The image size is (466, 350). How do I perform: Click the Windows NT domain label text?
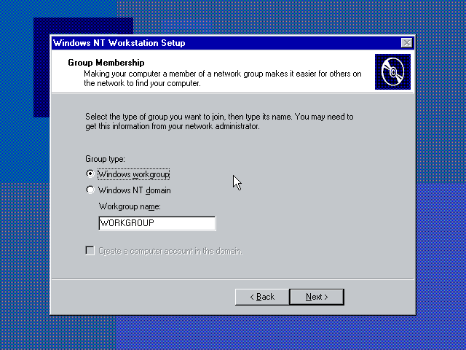(x=134, y=190)
